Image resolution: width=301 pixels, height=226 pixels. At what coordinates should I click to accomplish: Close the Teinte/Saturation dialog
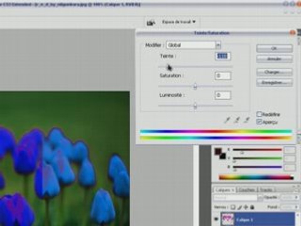click(x=292, y=33)
